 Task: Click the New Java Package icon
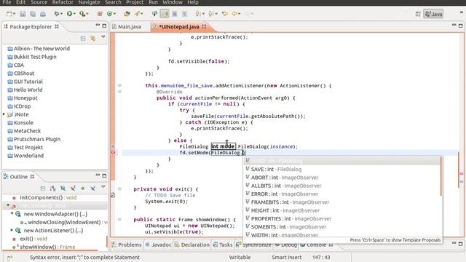tap(100, 14)
